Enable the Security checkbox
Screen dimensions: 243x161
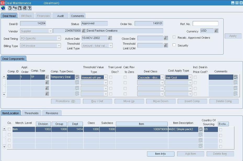pyautogui.click(x=174, y=45)
